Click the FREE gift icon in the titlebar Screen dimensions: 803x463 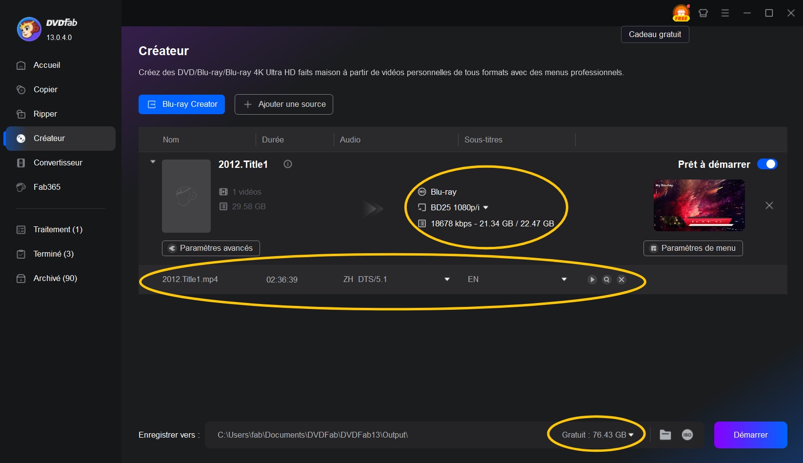point(681,13)
